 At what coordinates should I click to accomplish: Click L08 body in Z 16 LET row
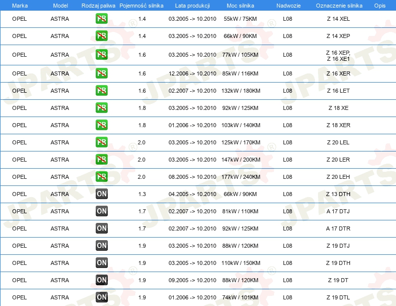(x=288, y=91)
